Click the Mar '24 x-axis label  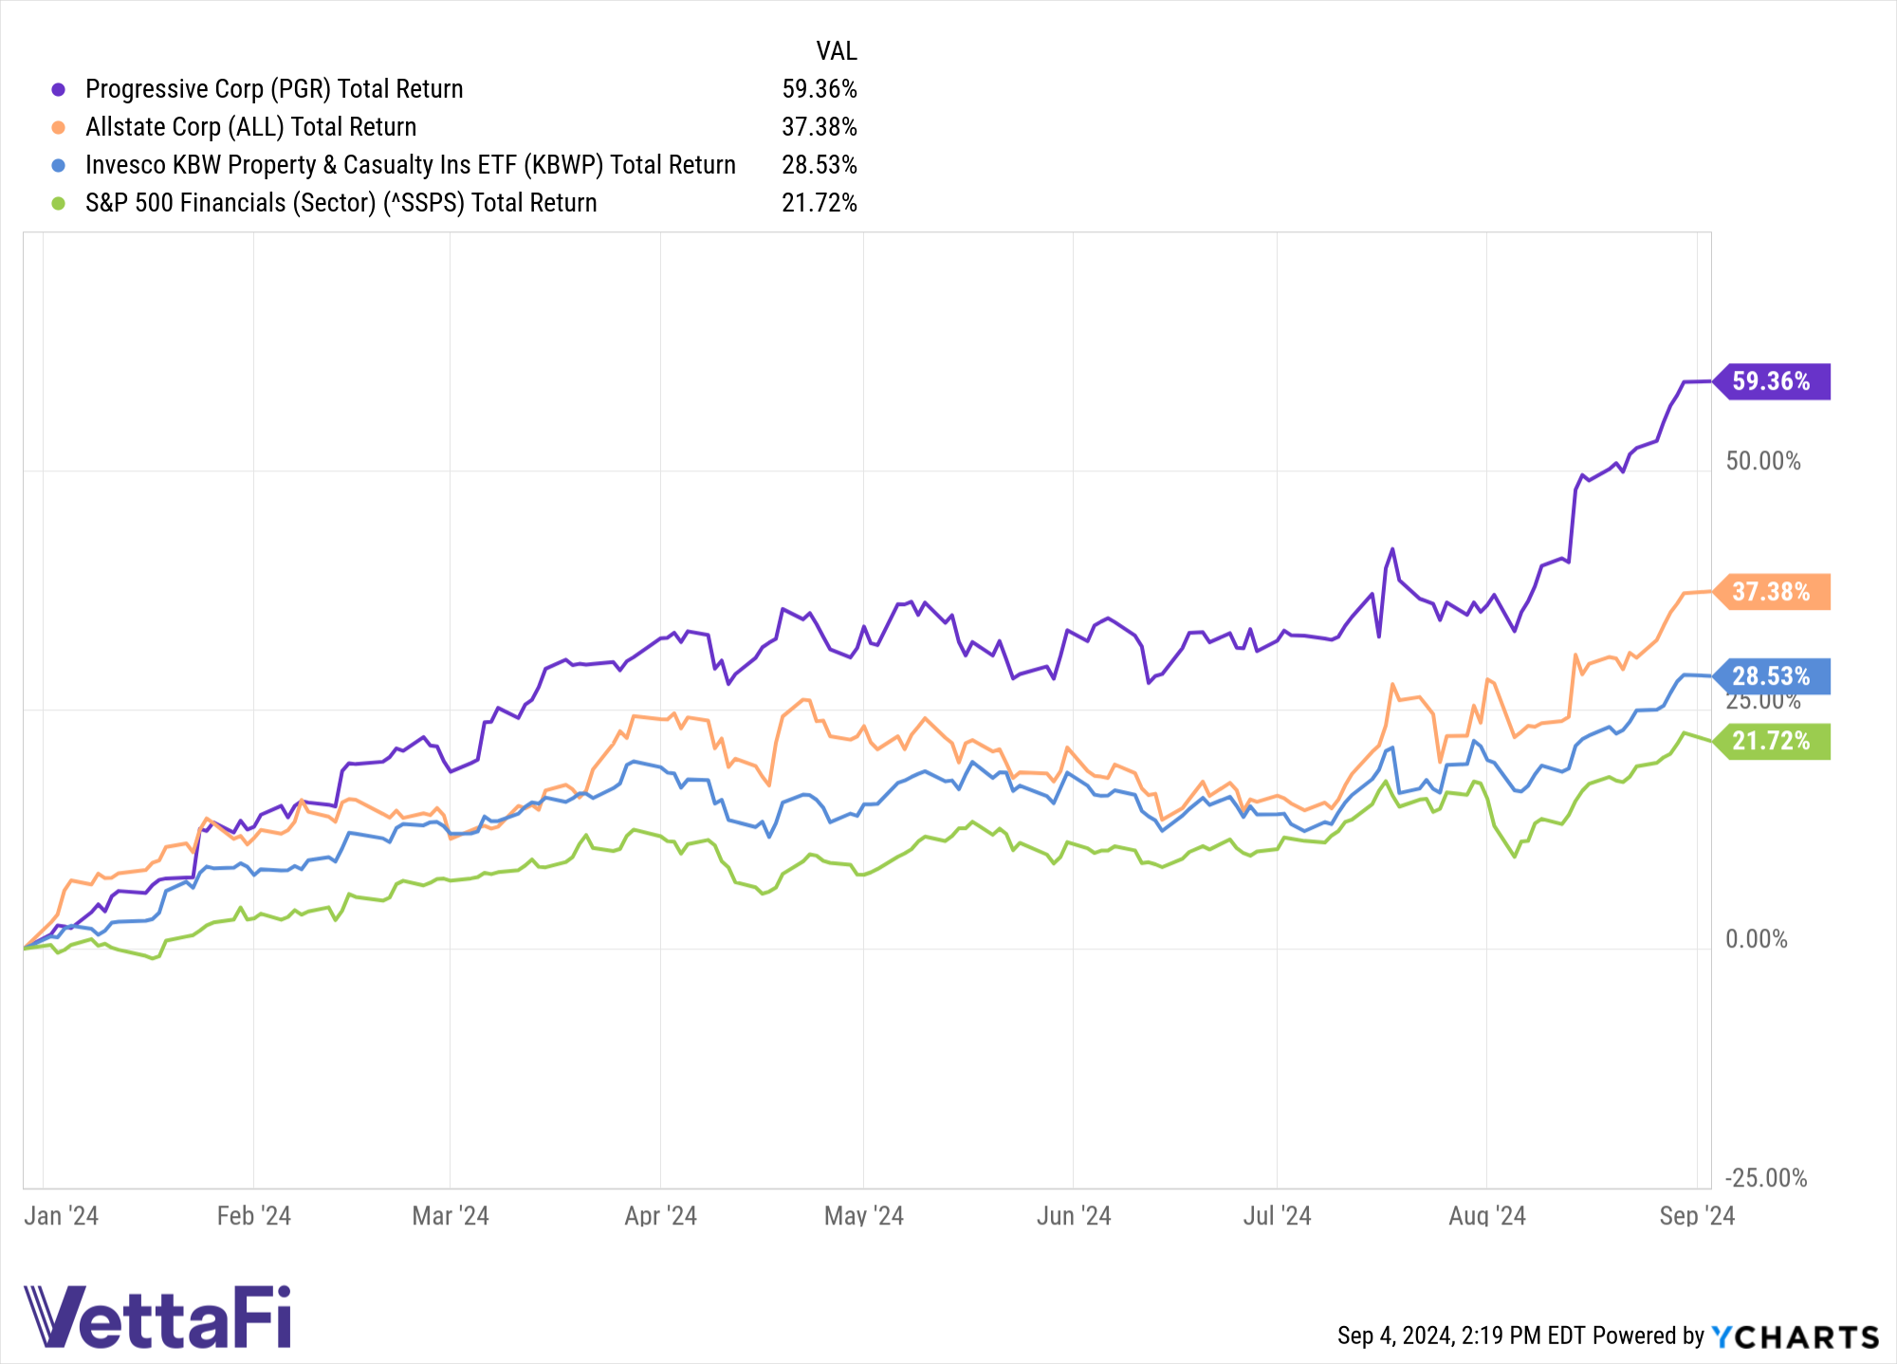451,1216
